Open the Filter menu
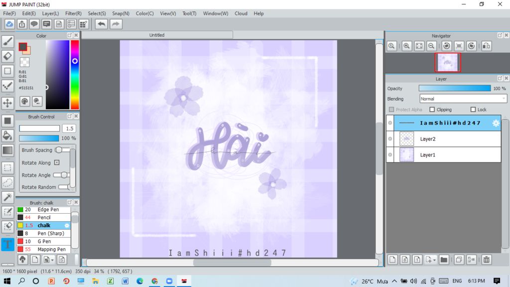This screenshot has height=287, width=510. (73, 13)
